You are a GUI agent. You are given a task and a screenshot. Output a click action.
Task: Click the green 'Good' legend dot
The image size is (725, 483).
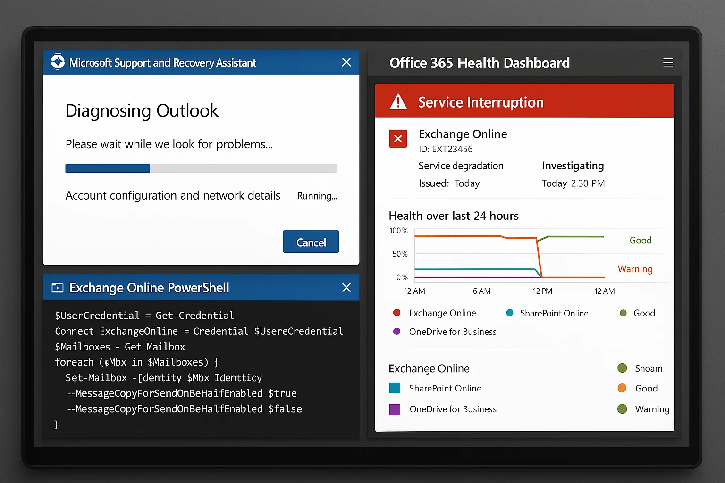coord(623,313)
